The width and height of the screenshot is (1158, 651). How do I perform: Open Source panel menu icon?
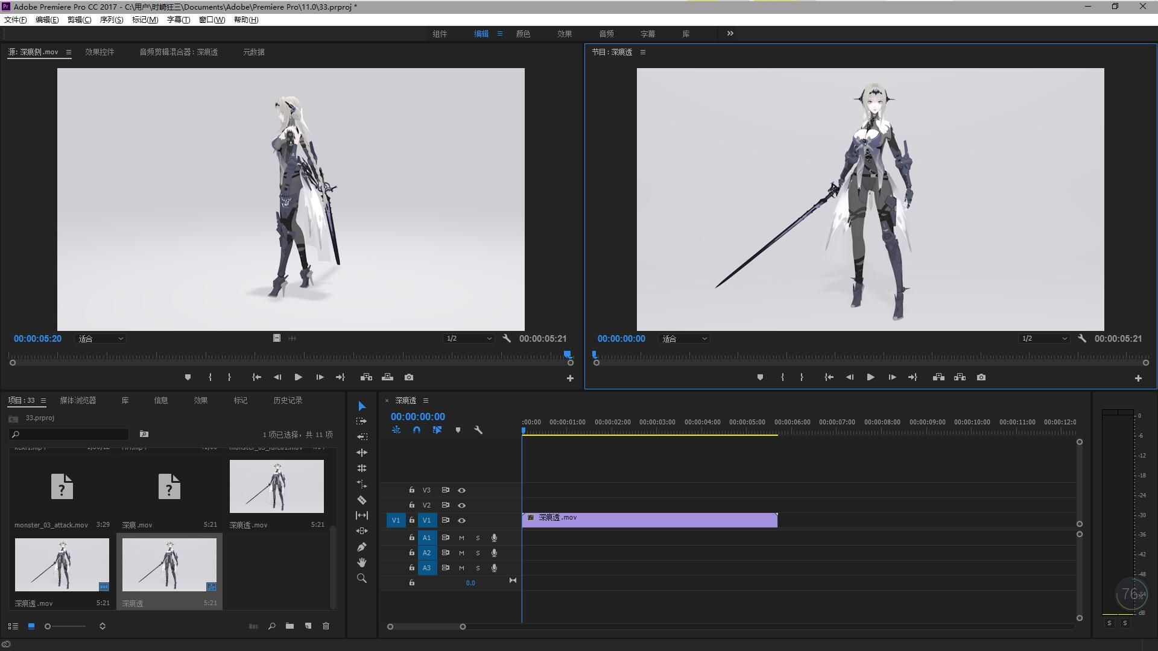click(69, 52)
